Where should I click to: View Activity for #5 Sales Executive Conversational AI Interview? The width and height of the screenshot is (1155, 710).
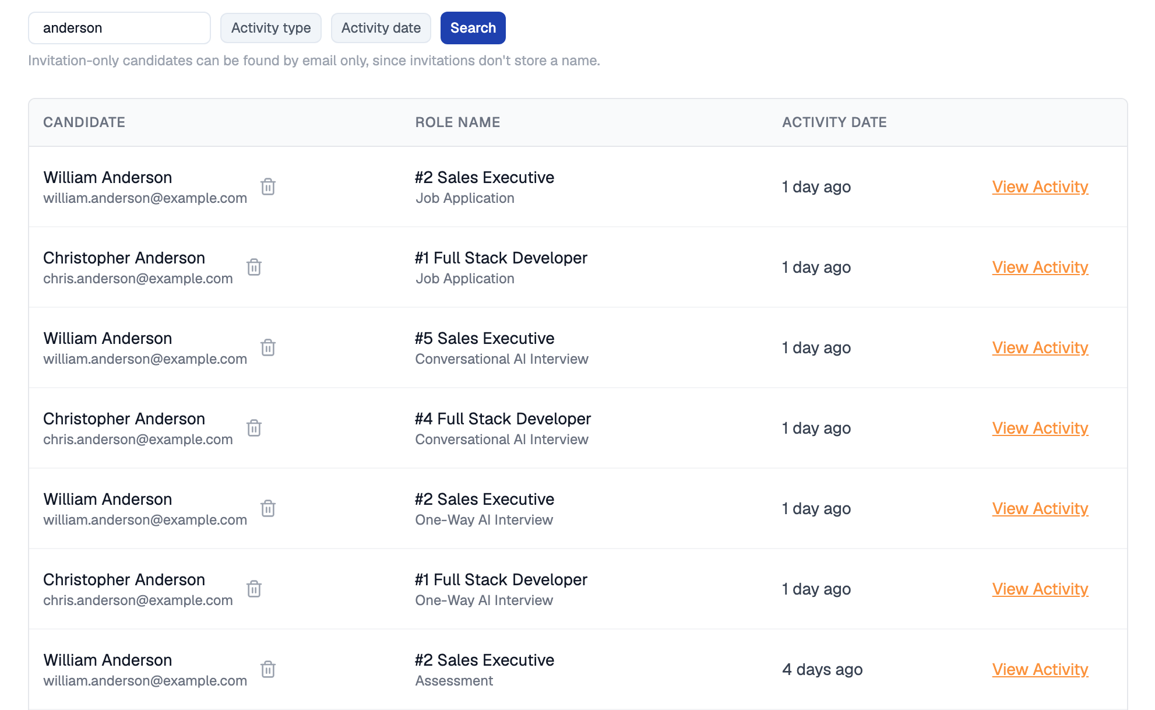1040,347
